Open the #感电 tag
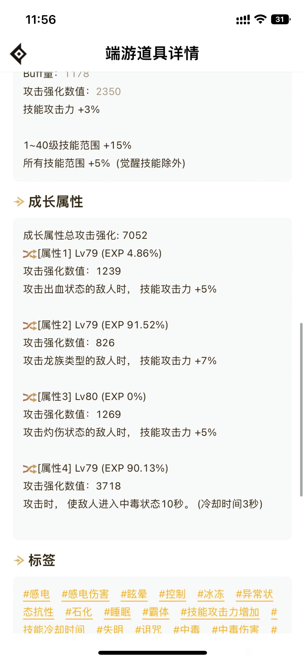 coord(36,594)
